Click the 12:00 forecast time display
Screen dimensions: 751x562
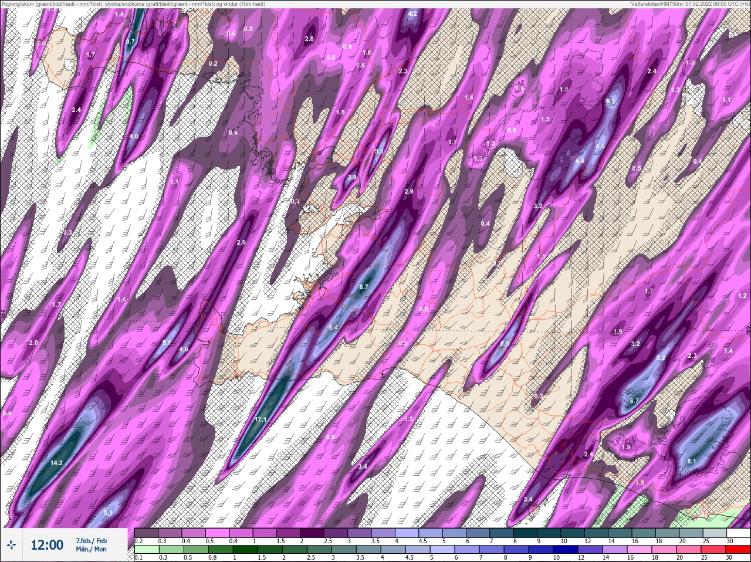(x=46, y=545)
